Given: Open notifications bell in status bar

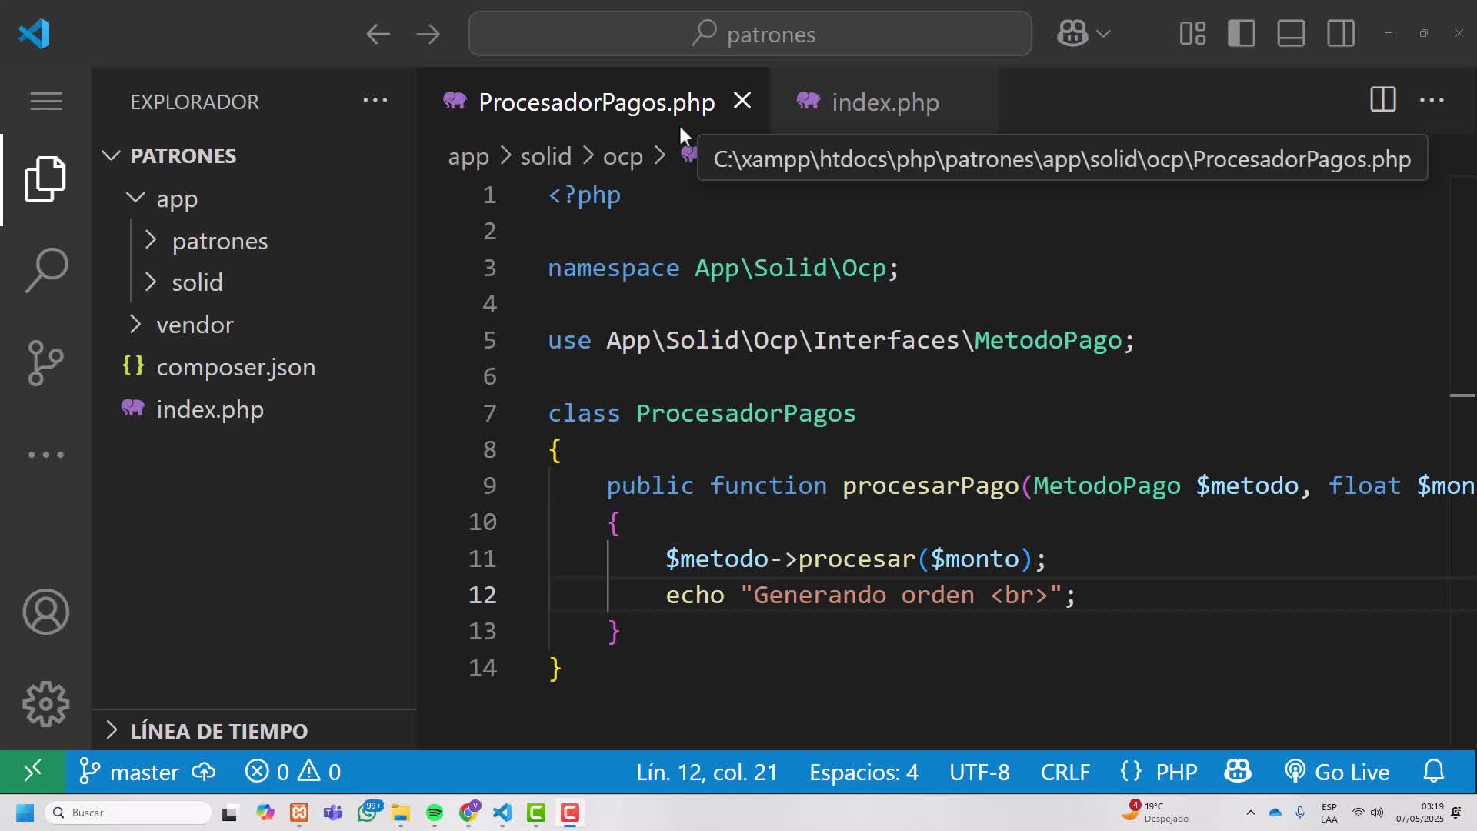Looking at the screenshot, I should click(x=1434, y=771).
